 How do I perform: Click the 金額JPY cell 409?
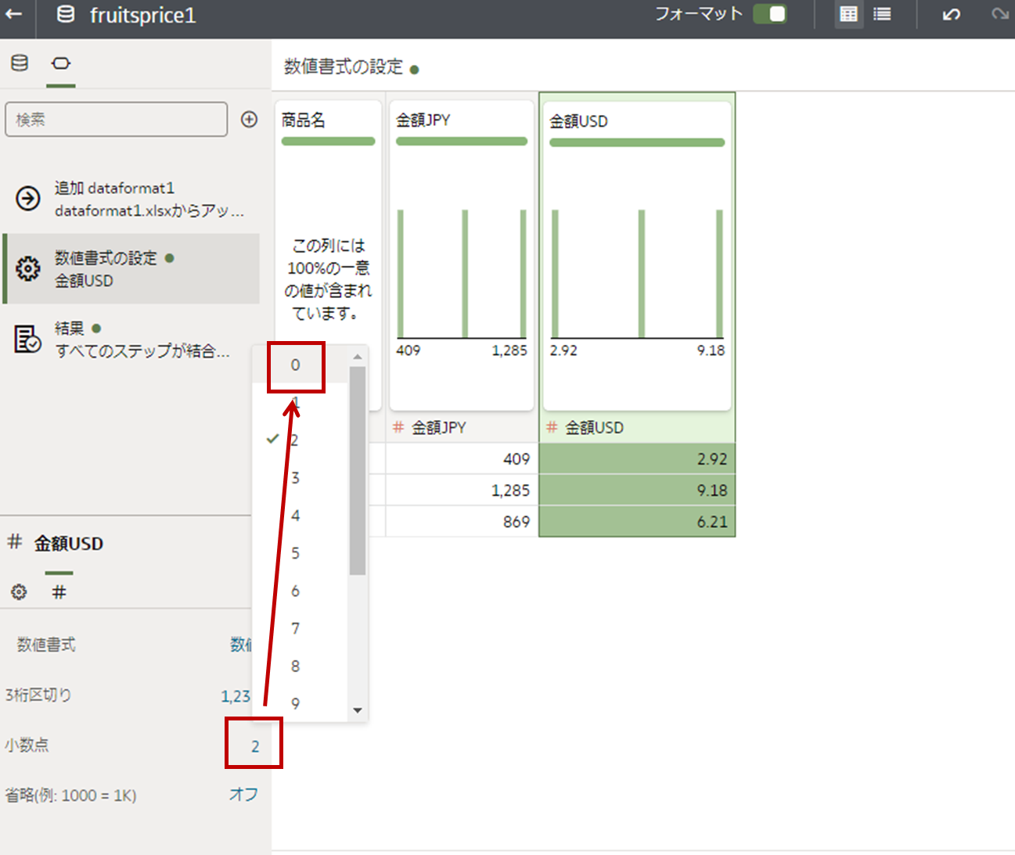(x=462, y=459)
